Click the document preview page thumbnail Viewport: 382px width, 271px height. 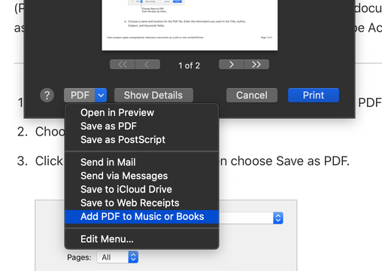(189, 25)
